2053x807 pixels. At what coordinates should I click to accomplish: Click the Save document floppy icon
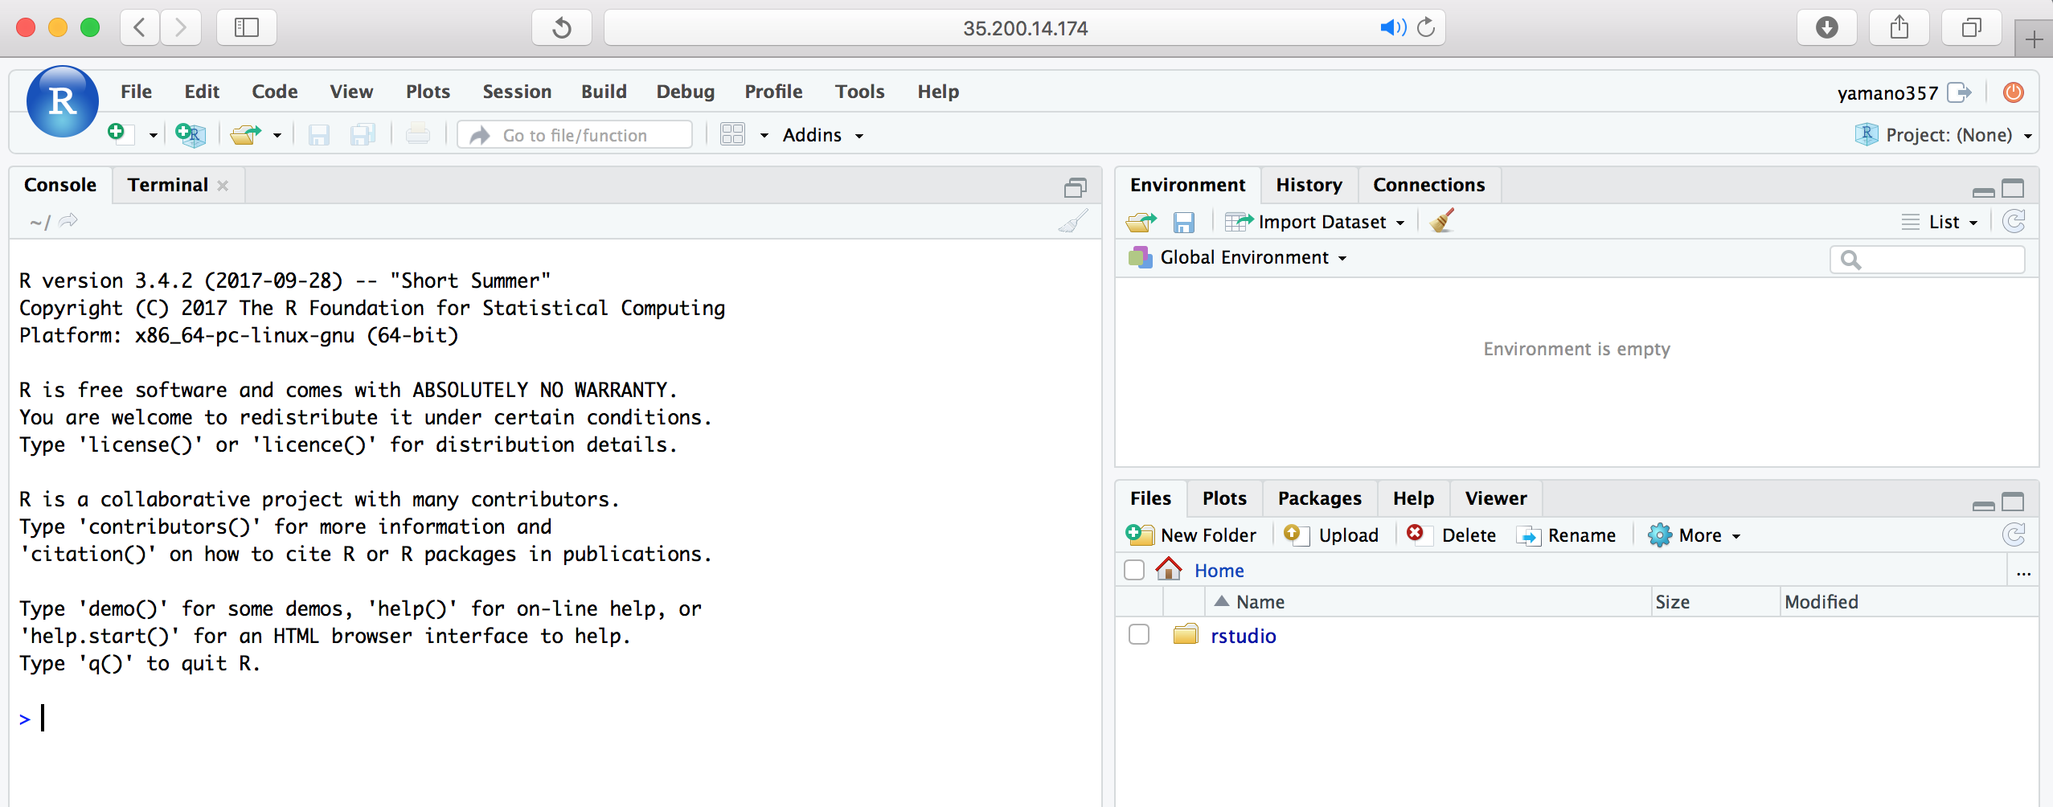pos(319,134)
